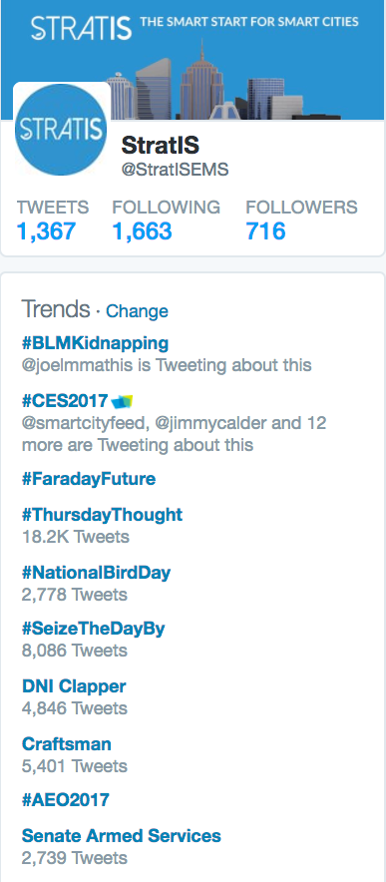The image size is (386, 882).
Task: Click the CES2017 hashtag emoji icon
Action: coord(122,401)
